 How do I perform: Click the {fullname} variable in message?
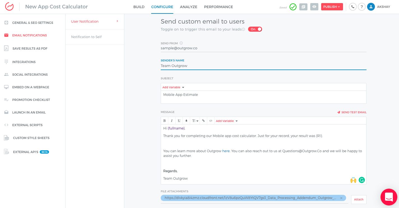[x=176, y=128]
